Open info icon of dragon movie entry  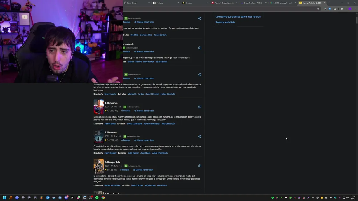200,48
